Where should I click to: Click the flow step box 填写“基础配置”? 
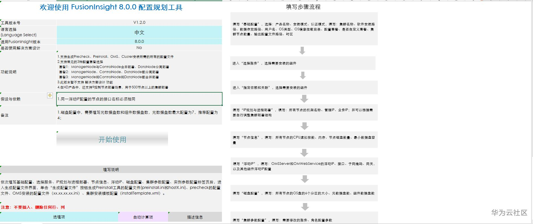pos(304,29)
